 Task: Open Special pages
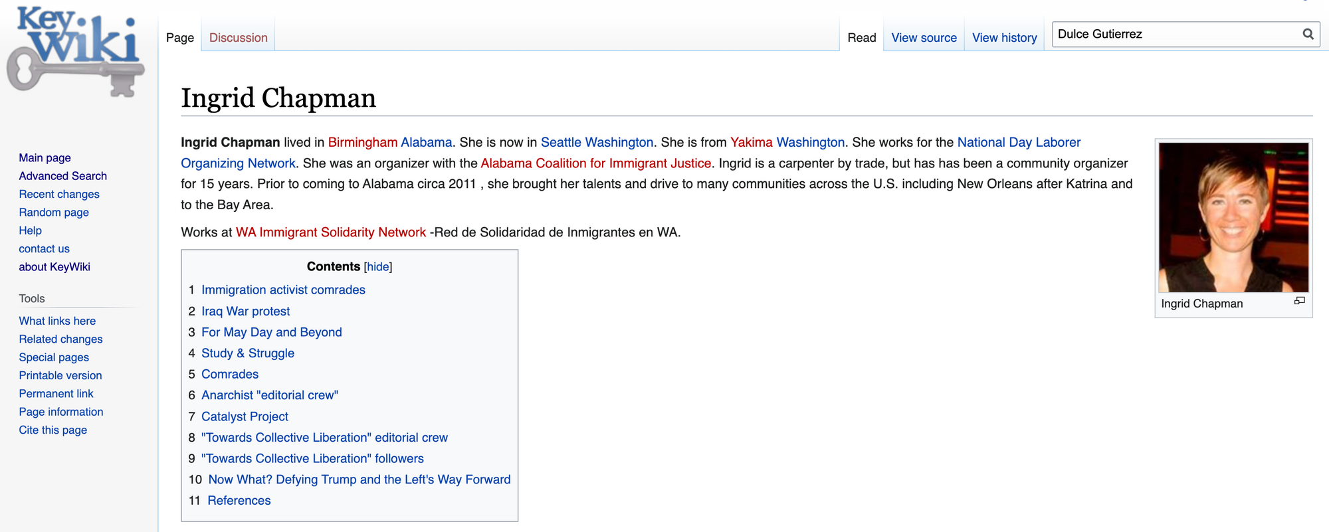pos(54,357)
